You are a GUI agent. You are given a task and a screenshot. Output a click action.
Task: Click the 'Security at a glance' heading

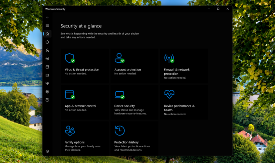81,26
